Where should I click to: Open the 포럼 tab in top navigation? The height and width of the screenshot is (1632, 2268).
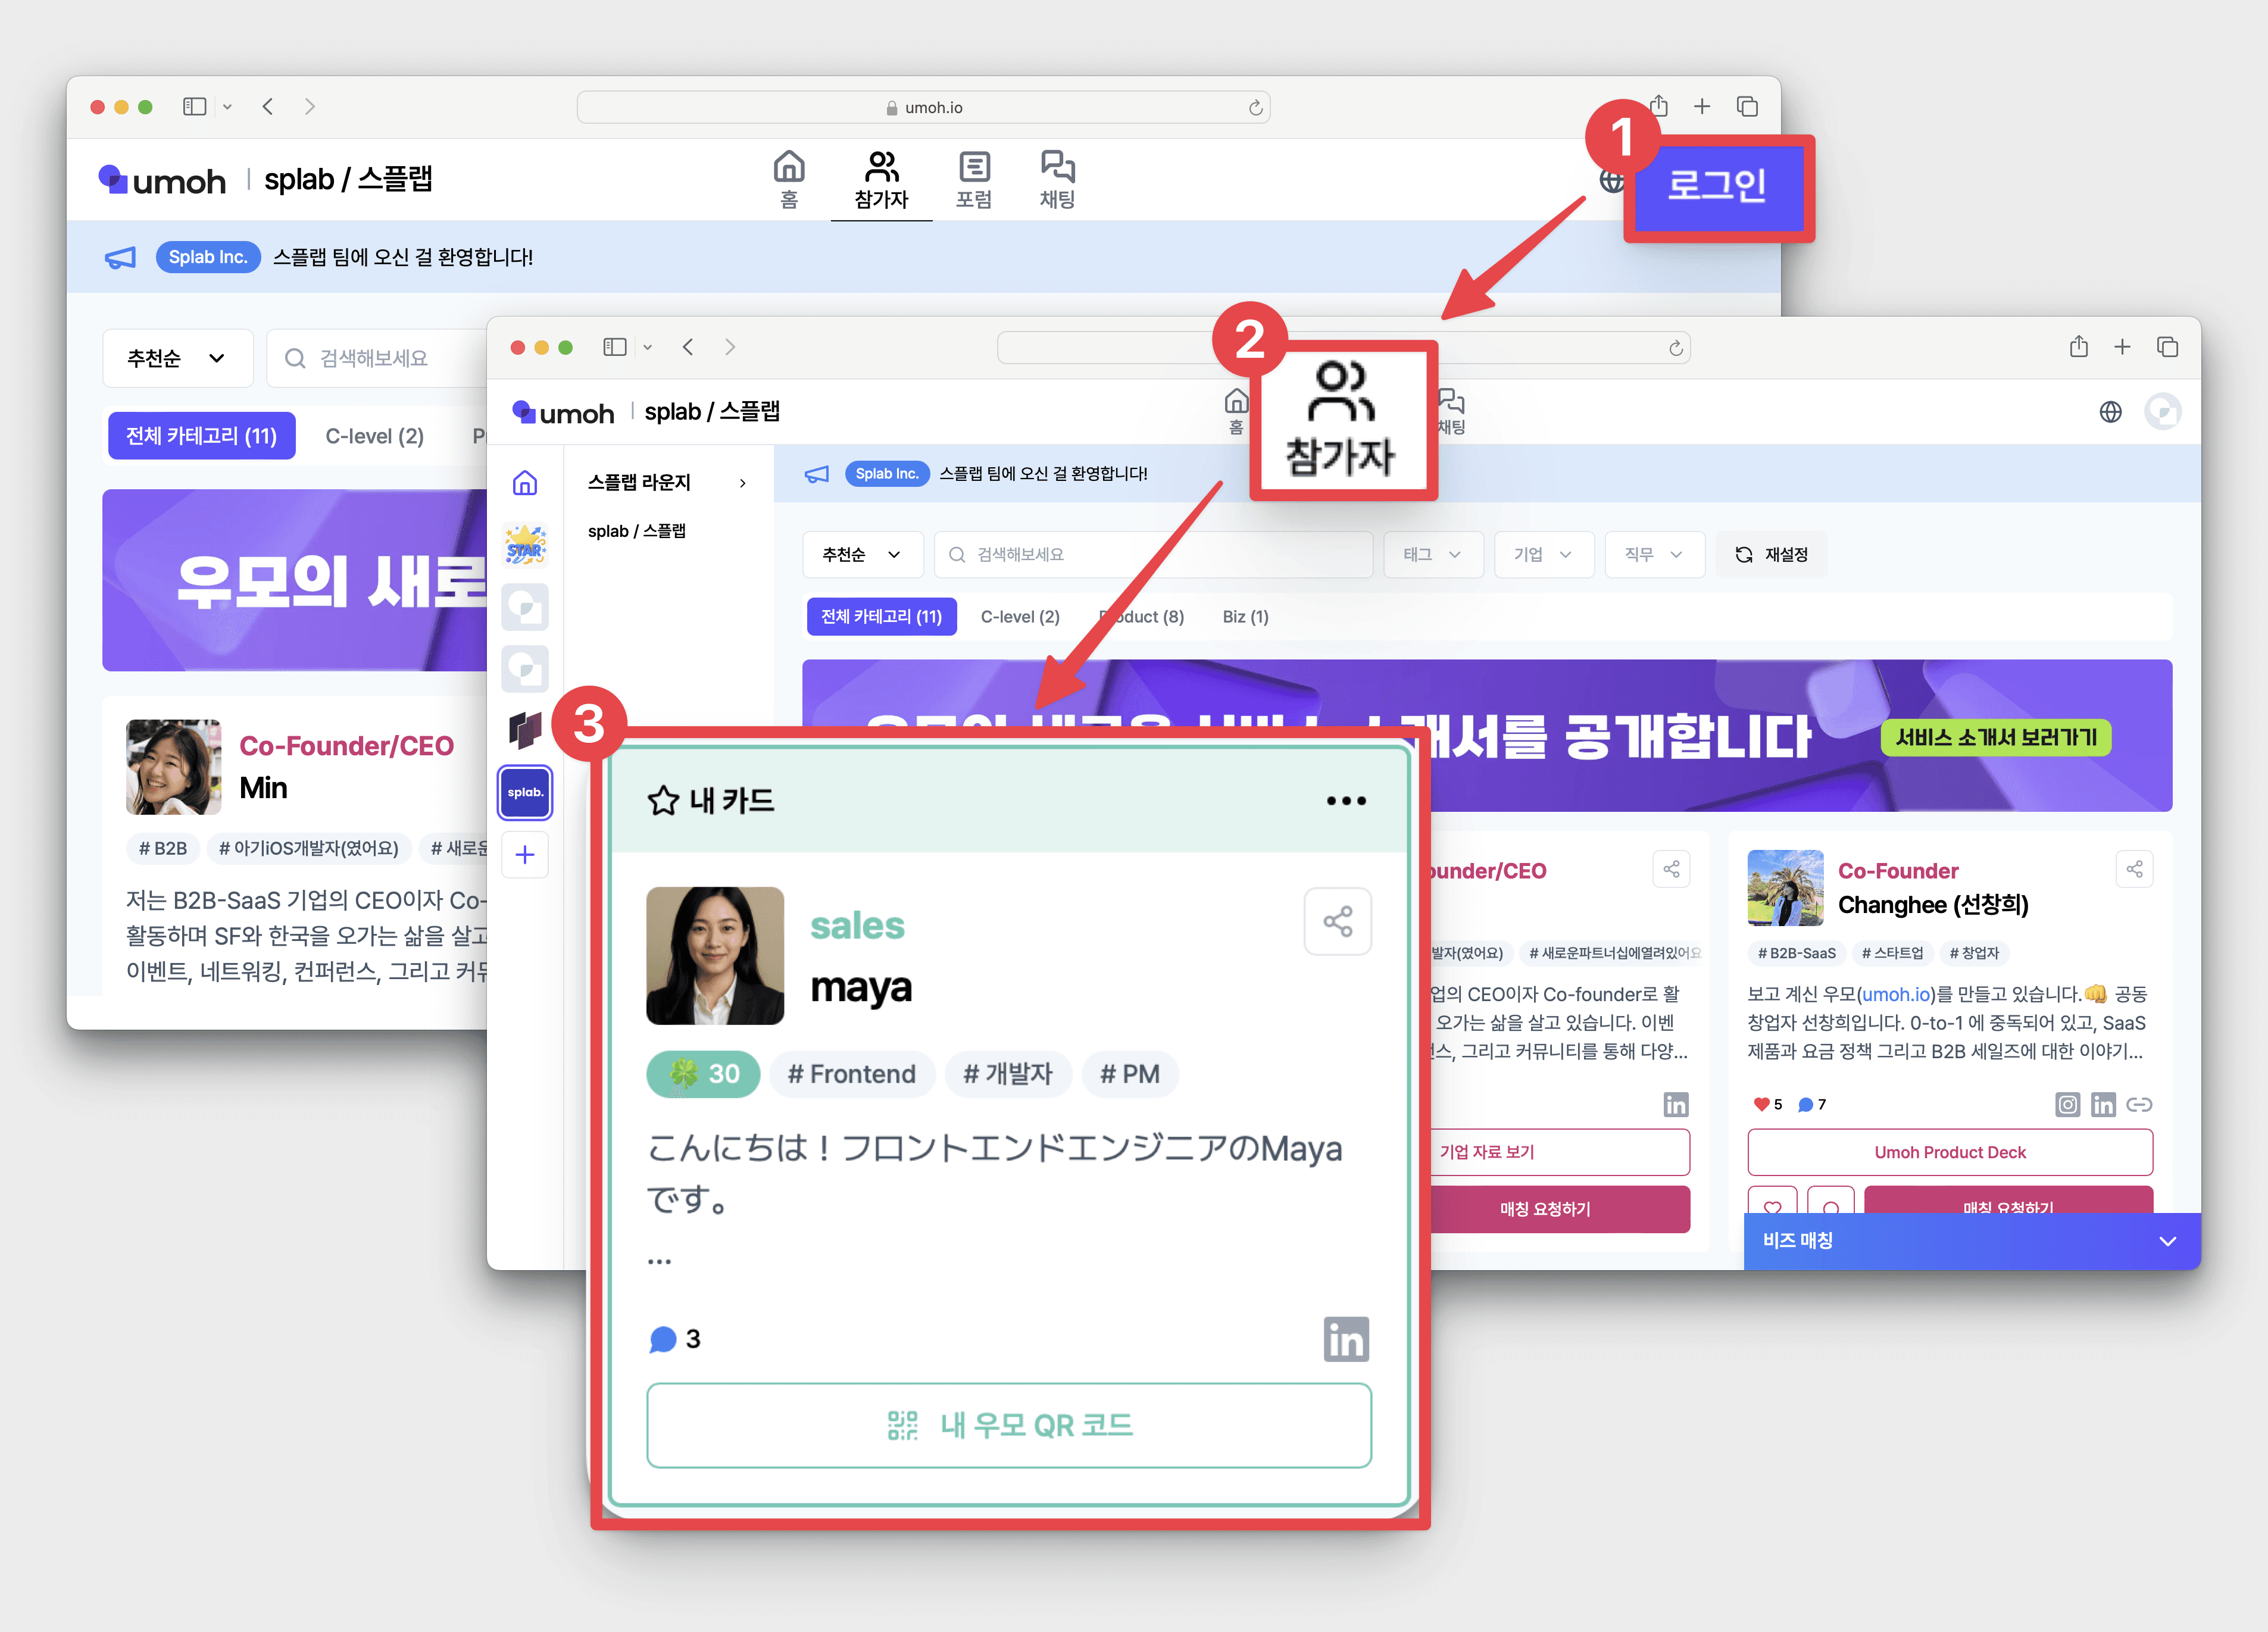973,179
